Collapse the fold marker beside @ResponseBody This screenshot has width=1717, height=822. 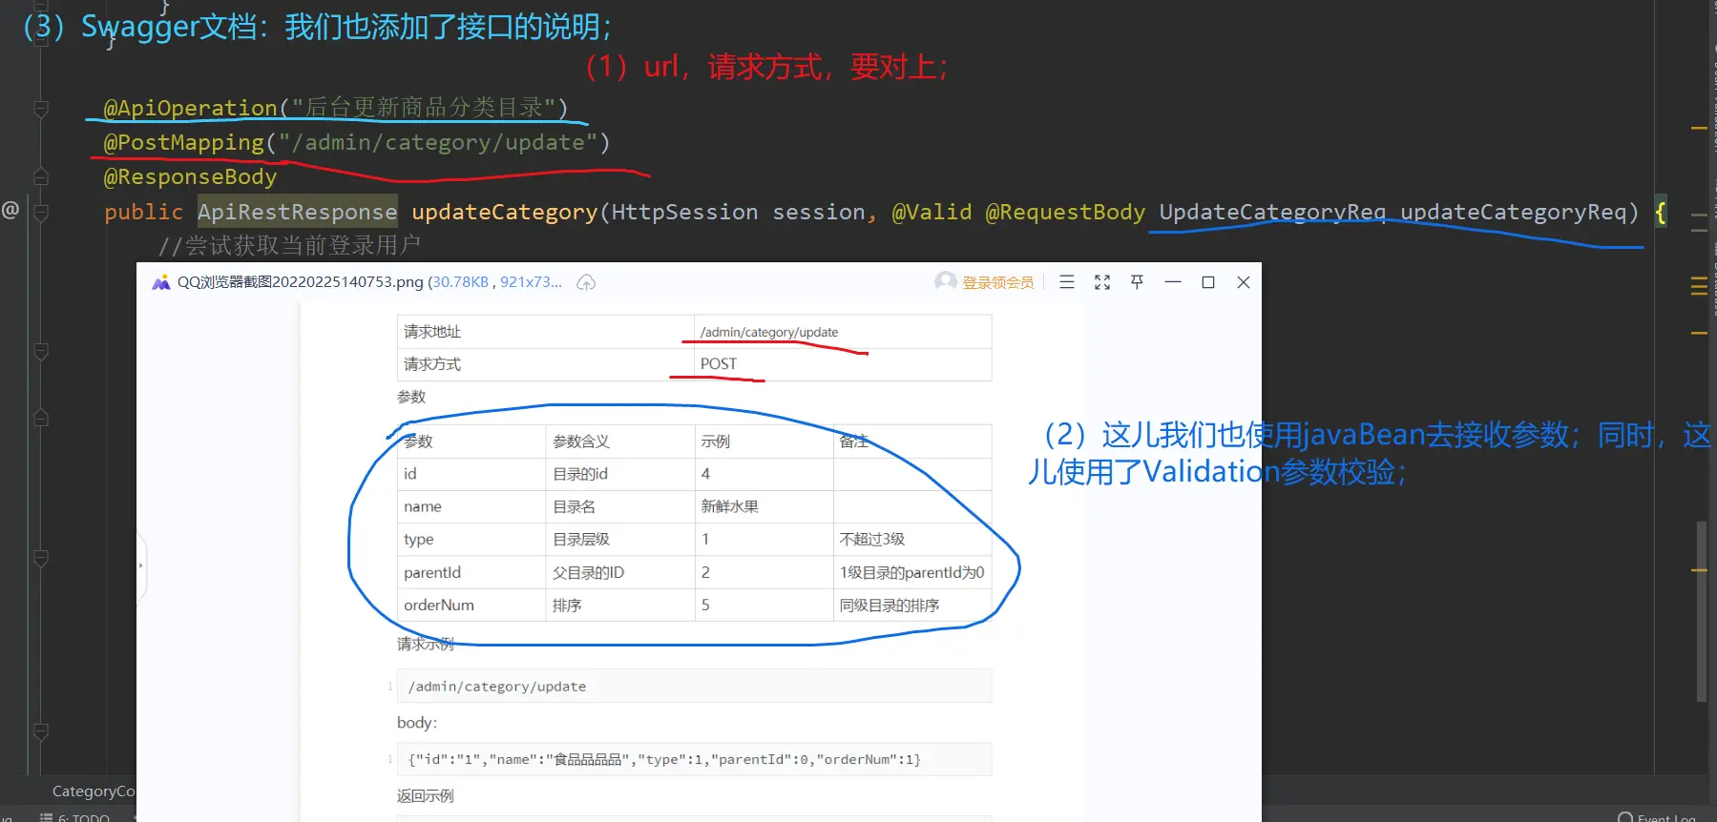(41, 176)
